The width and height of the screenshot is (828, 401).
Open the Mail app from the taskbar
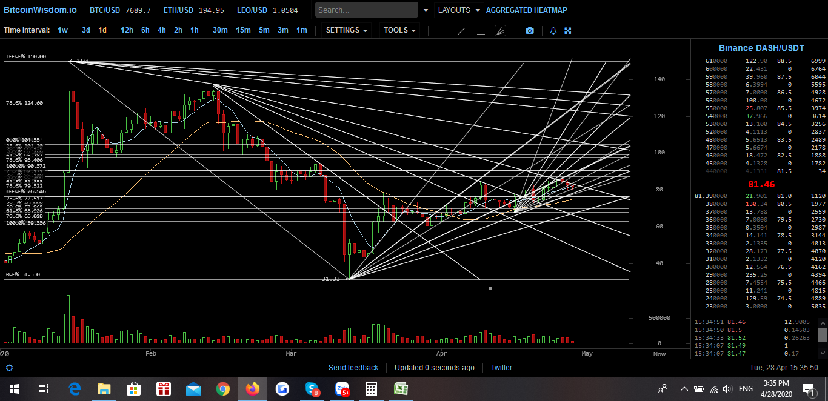193,389
